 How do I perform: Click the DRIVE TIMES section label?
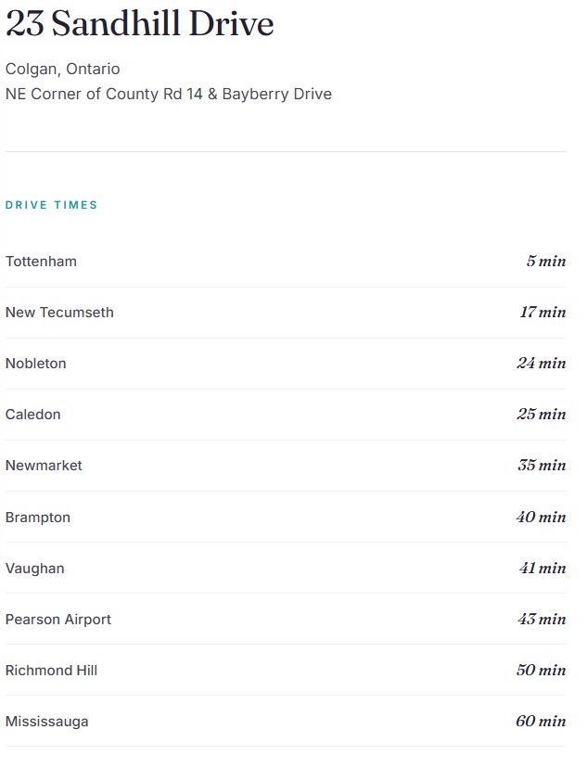(51, 205)
